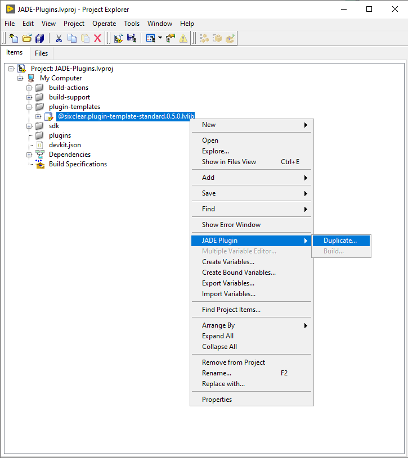Image resolution: width=408 pixels, height=458 pixels.
Task: Click the New item toolbar icon
Action: (14, 38)
